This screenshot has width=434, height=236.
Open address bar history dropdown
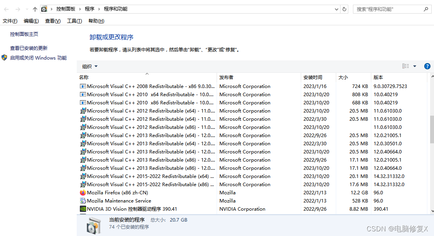pos(336,9)
